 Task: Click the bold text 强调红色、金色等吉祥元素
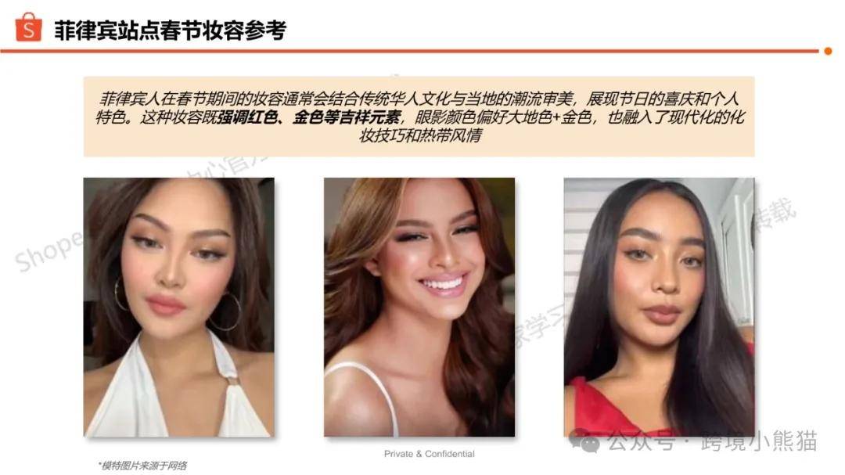309,117
